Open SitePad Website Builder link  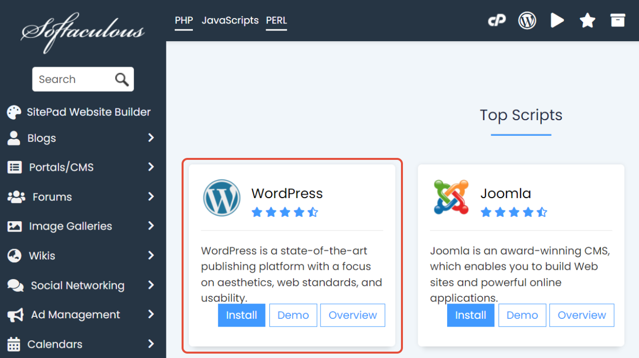click(89, 112)
